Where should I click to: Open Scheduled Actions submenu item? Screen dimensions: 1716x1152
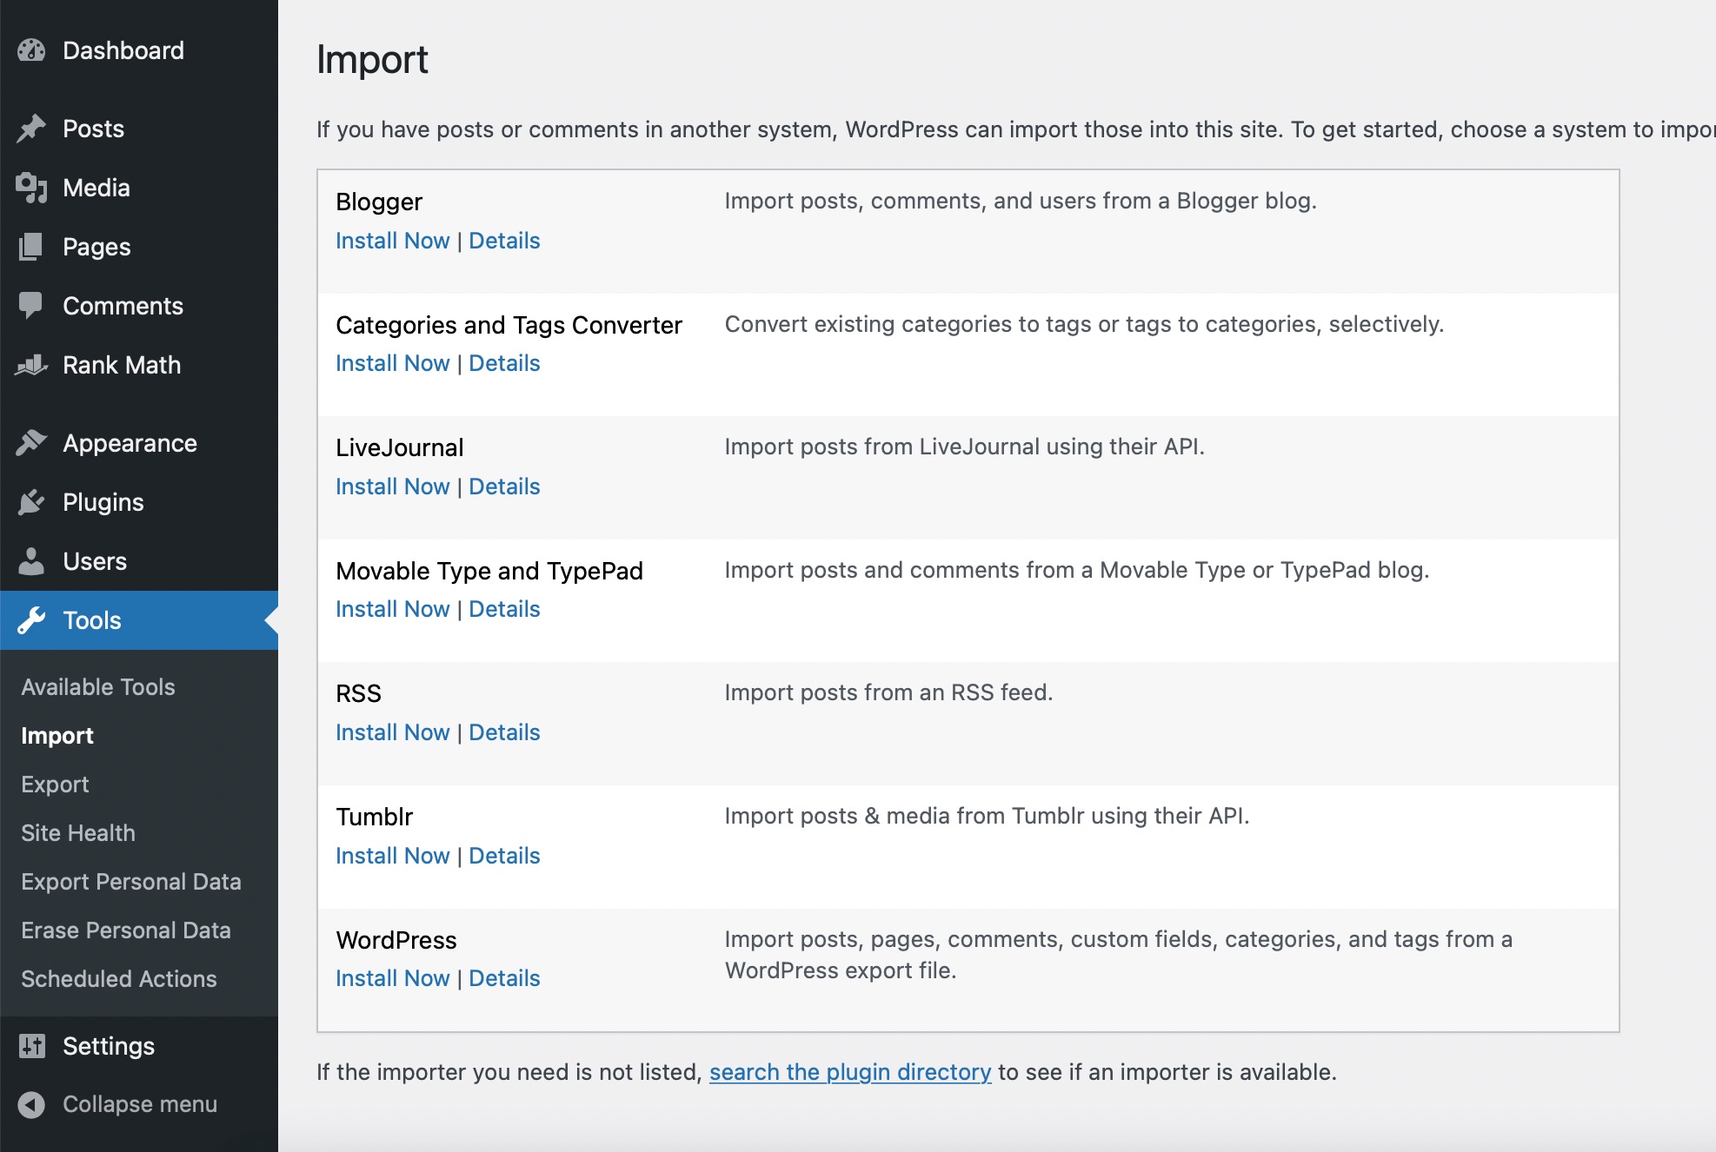coord(119,979)
